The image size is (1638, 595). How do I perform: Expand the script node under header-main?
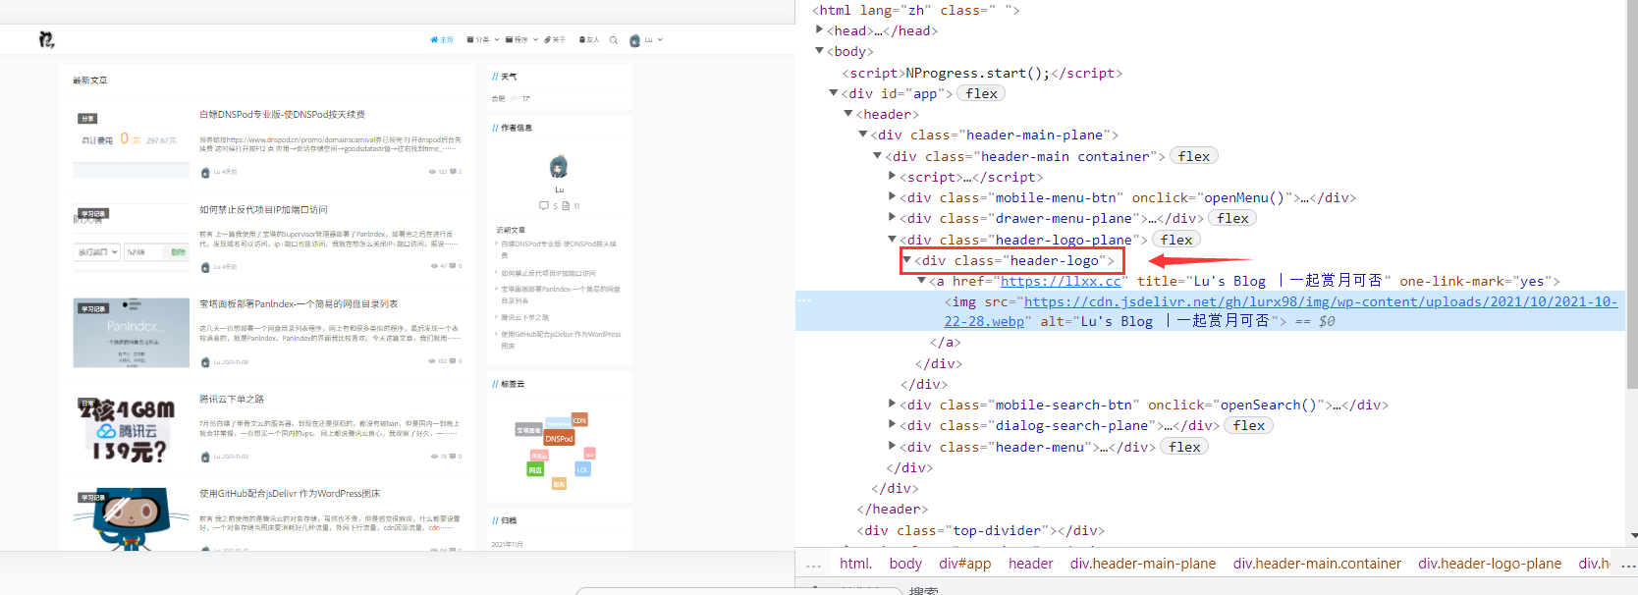click(x=893, y=177)
